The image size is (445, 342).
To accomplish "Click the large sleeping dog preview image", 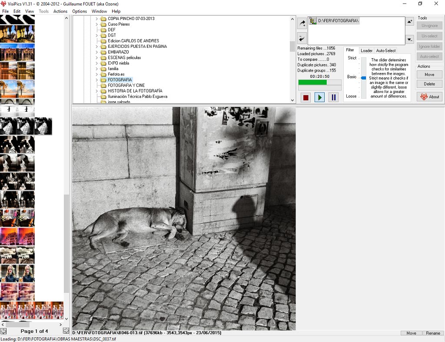I will coord(184,219).
